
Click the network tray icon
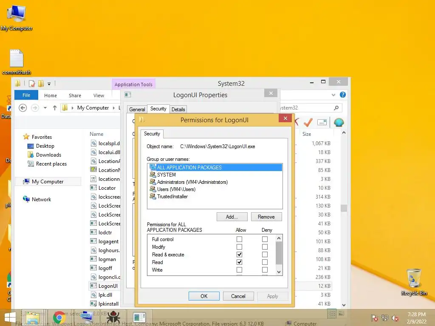[x=385, y=318]
